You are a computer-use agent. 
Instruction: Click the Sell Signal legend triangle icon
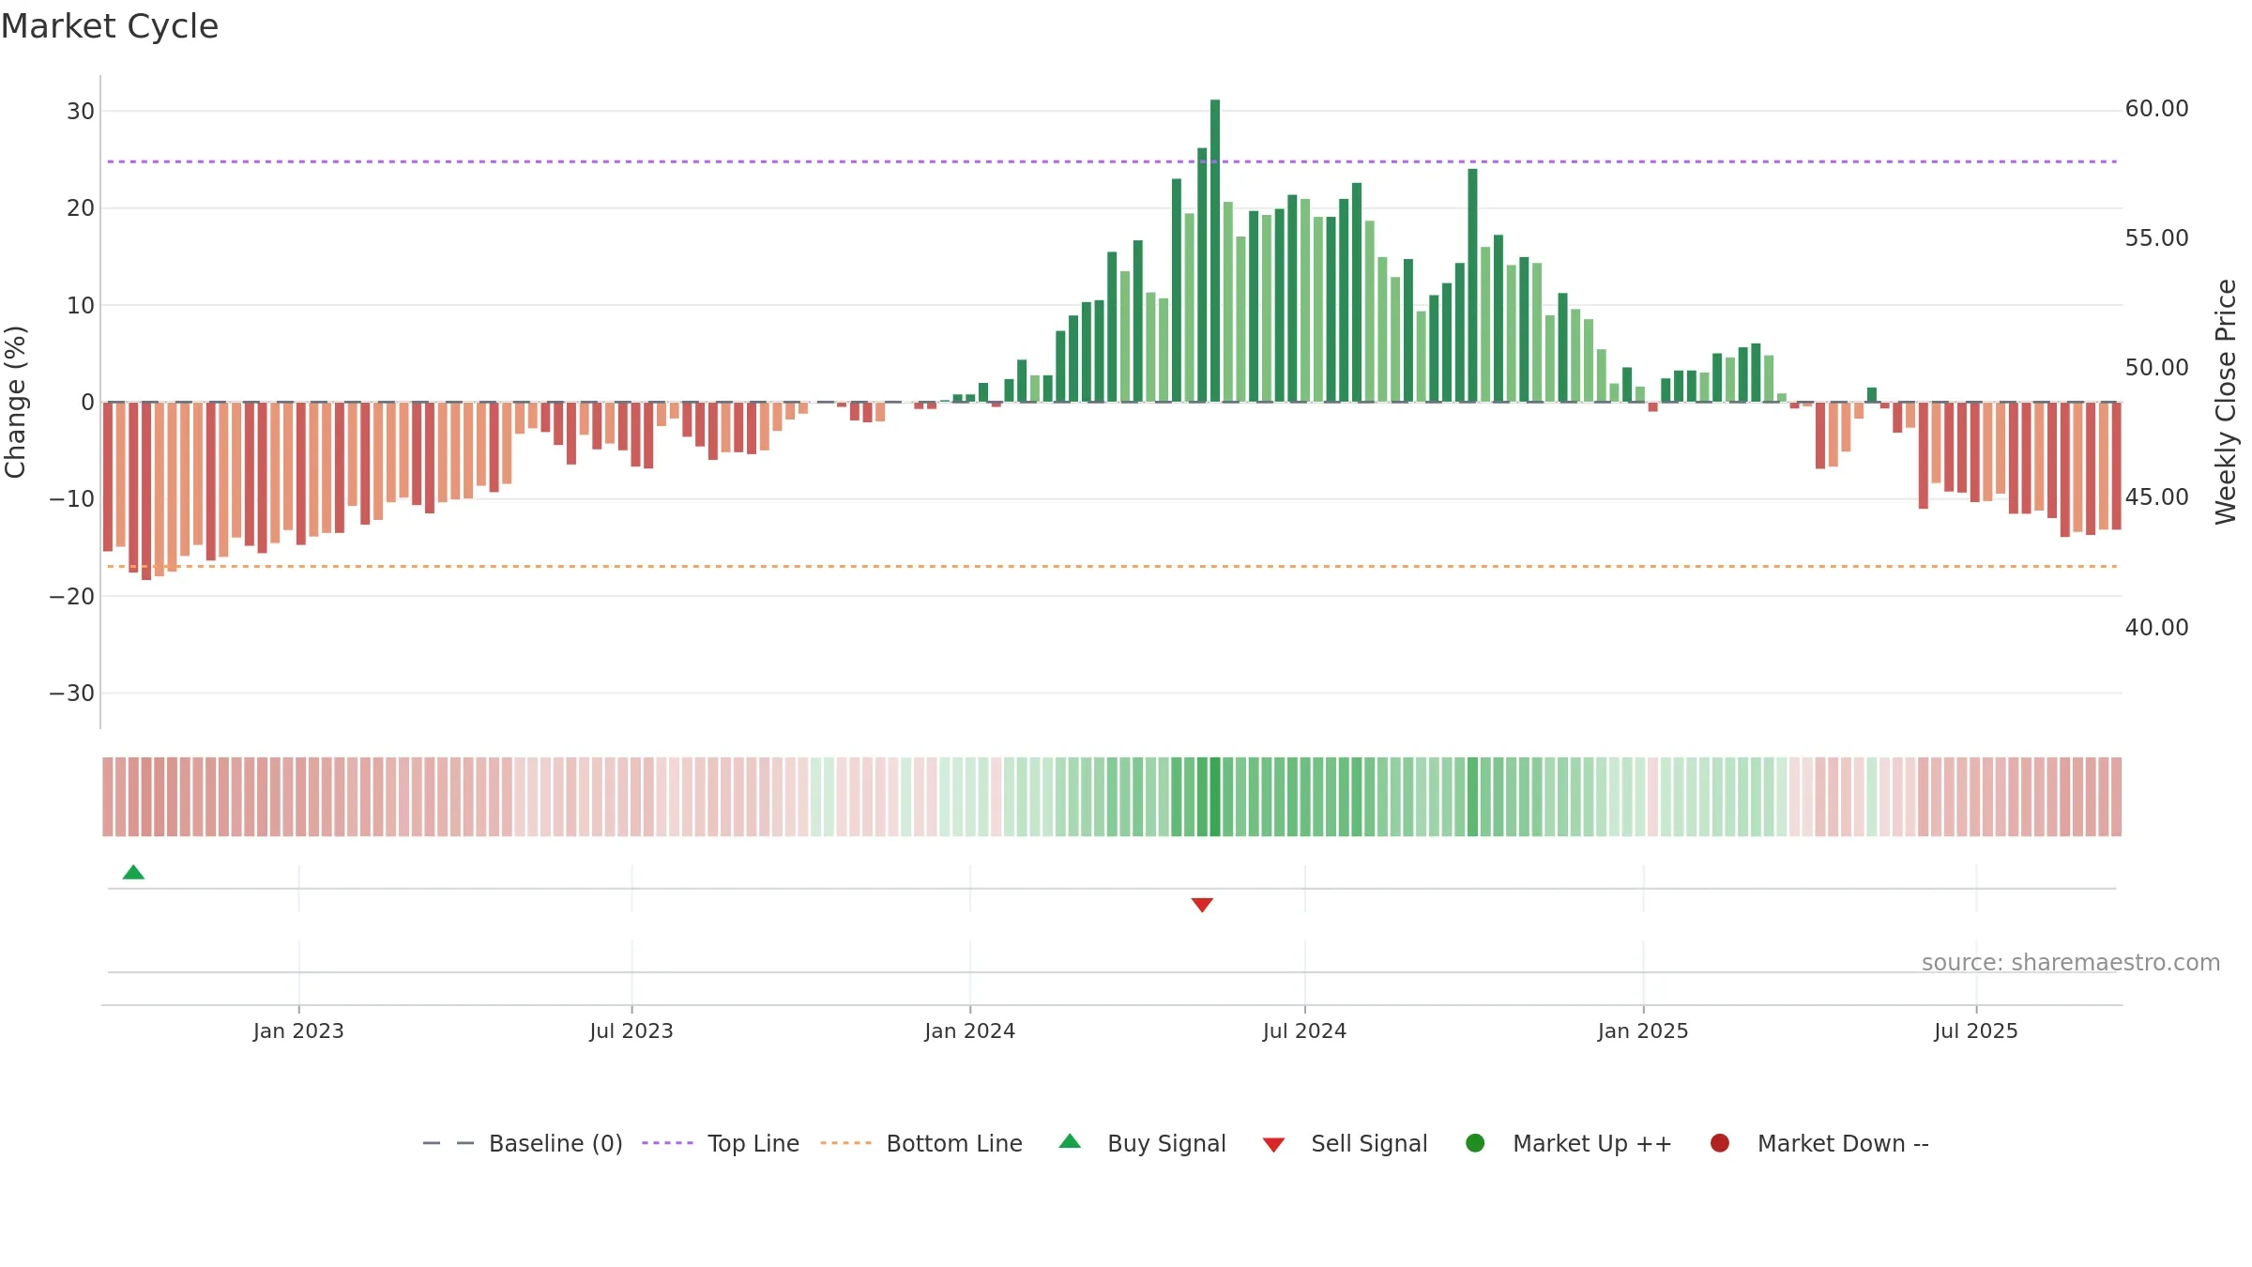(x=1273, y=1145)
